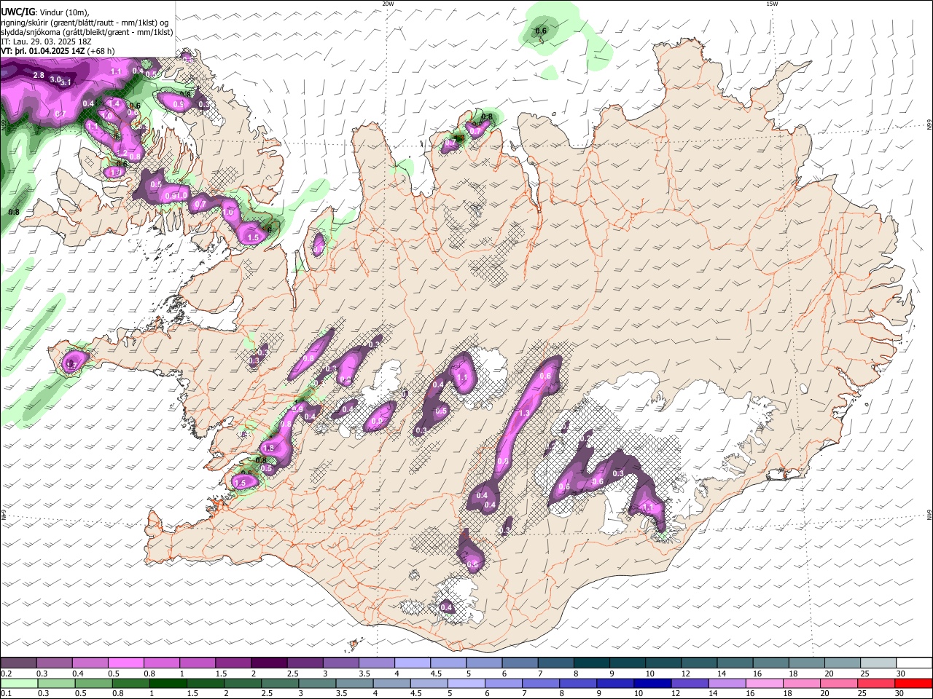Click the UWC/IG title text
933x699 pixels.
pos(17,12)
